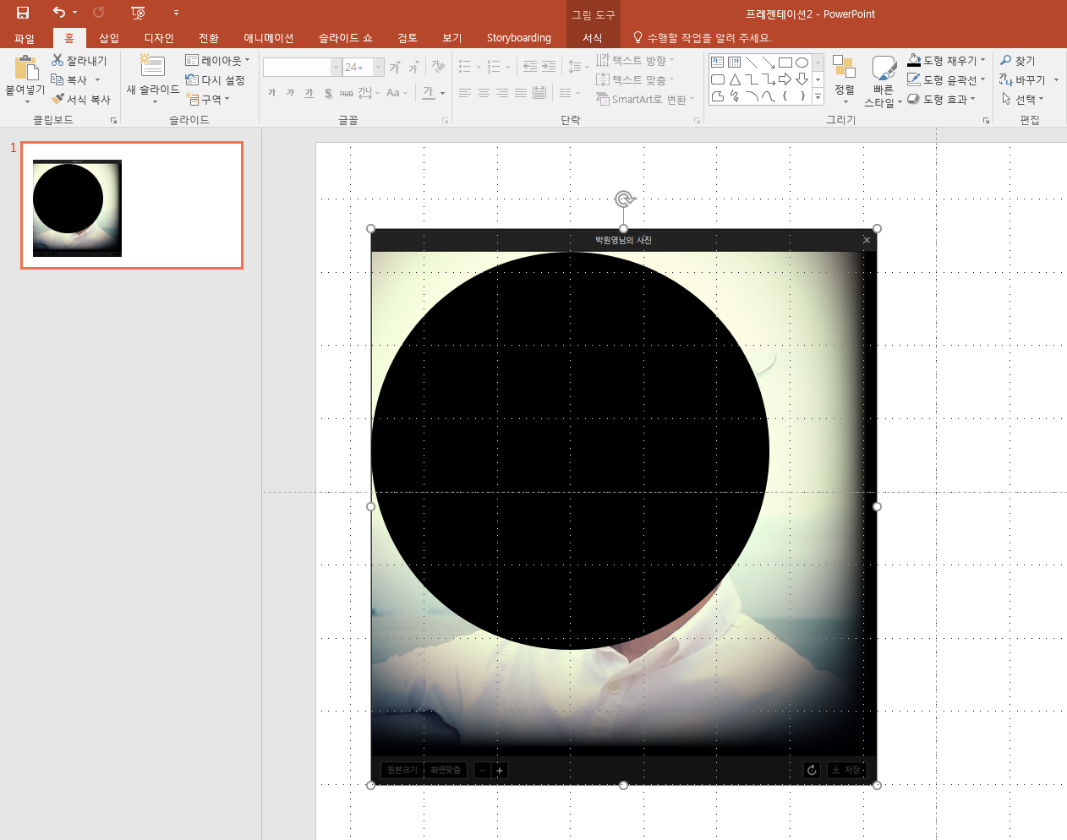The width and height of the screenshot is (1067, 840).
Task: Toggle underline text formatting
Action: [309, 93]
